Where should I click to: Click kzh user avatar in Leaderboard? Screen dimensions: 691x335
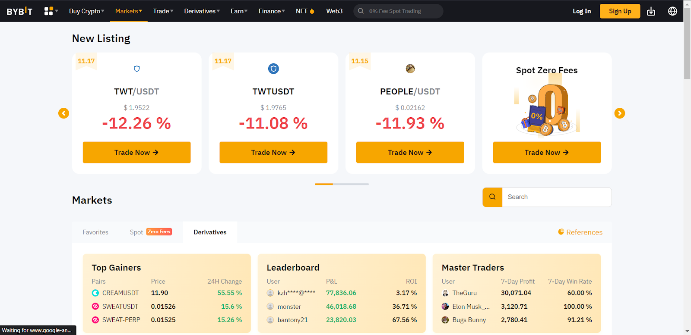270,293
